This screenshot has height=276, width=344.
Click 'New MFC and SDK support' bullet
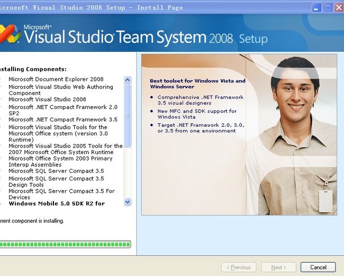point(197,114)
